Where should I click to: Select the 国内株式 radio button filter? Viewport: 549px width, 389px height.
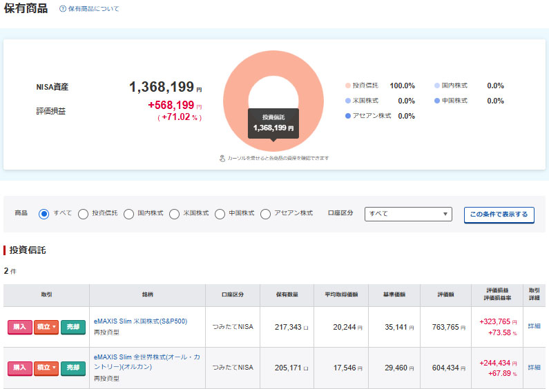tap(128, 214)
